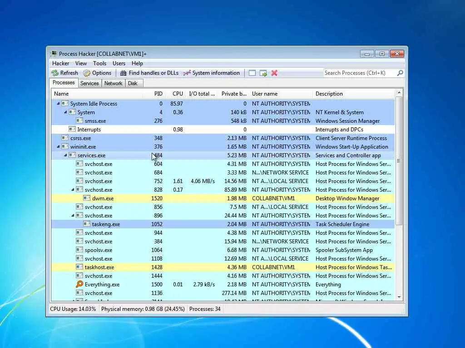Select the spoolsv.exe row
Screen dimensions: 465x348
click(223, 250)
